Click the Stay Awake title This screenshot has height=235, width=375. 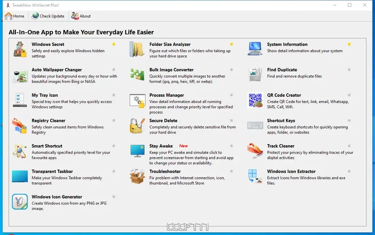coord(161,146)
